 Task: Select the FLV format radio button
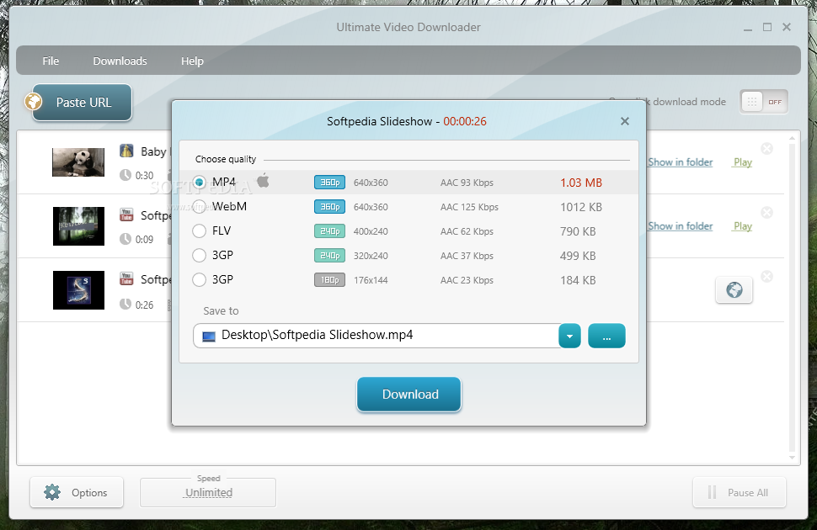tap(200, 231)
